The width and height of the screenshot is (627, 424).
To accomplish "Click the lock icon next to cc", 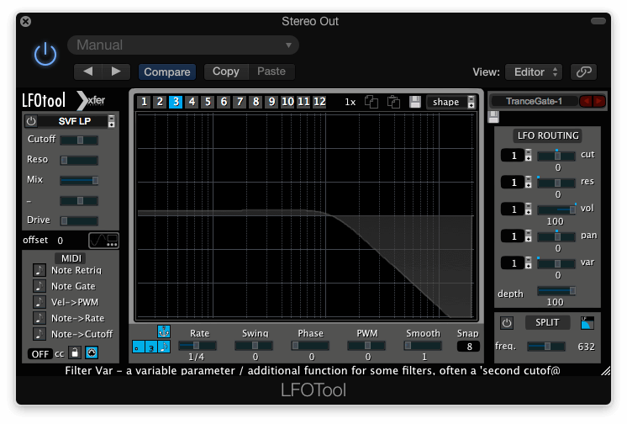I will pos(75,352).
